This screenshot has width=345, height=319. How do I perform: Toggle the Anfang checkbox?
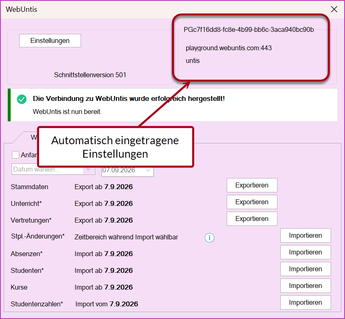pos(16,155)
